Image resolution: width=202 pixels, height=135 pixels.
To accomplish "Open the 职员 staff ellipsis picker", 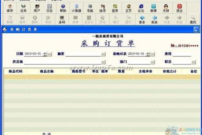I will click(x=194, y=62).
